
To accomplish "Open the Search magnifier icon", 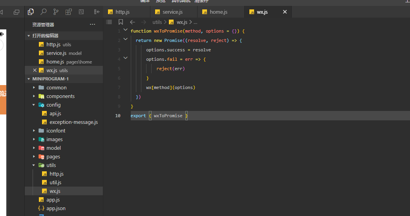I will pyautogui.click(x=44, y=12).
